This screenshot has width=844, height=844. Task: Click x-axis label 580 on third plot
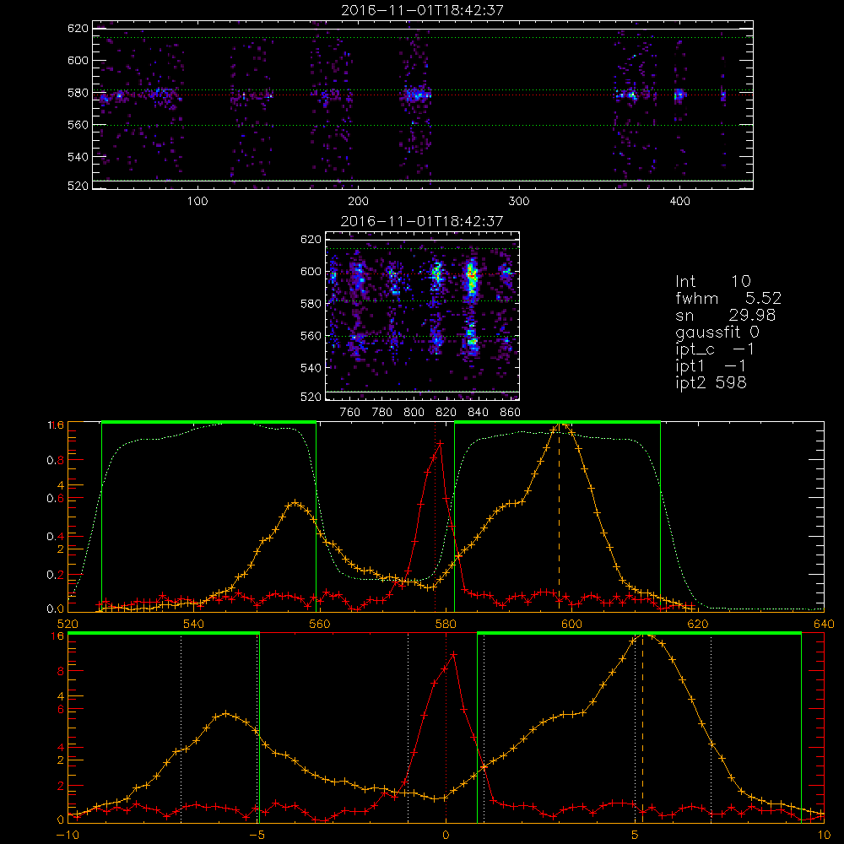click(x=446, y=624)
